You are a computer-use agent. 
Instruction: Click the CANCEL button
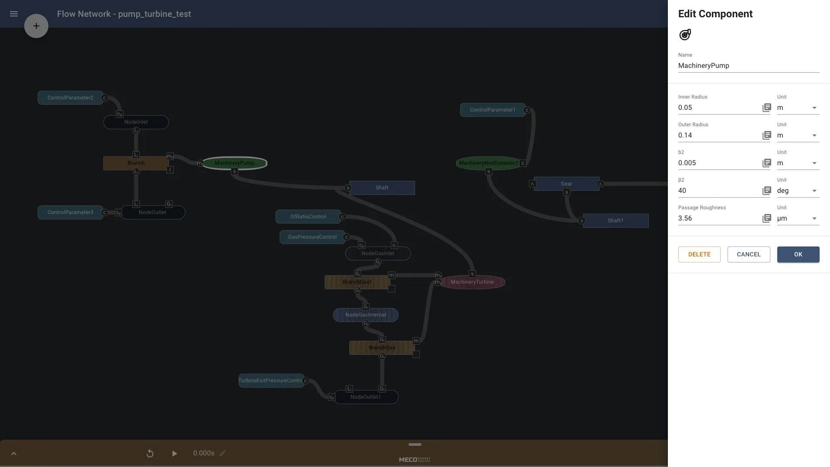[x=748, y=254]
